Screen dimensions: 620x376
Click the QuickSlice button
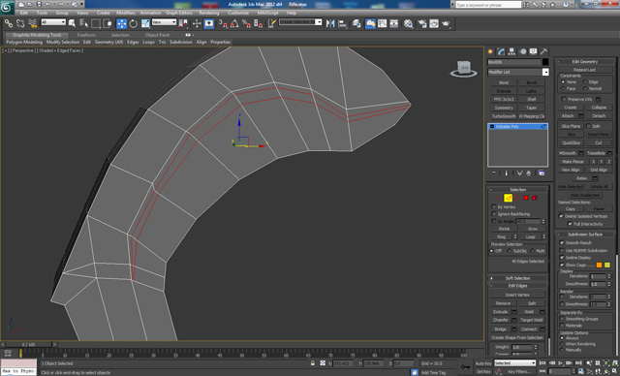(x=571, y=142)
